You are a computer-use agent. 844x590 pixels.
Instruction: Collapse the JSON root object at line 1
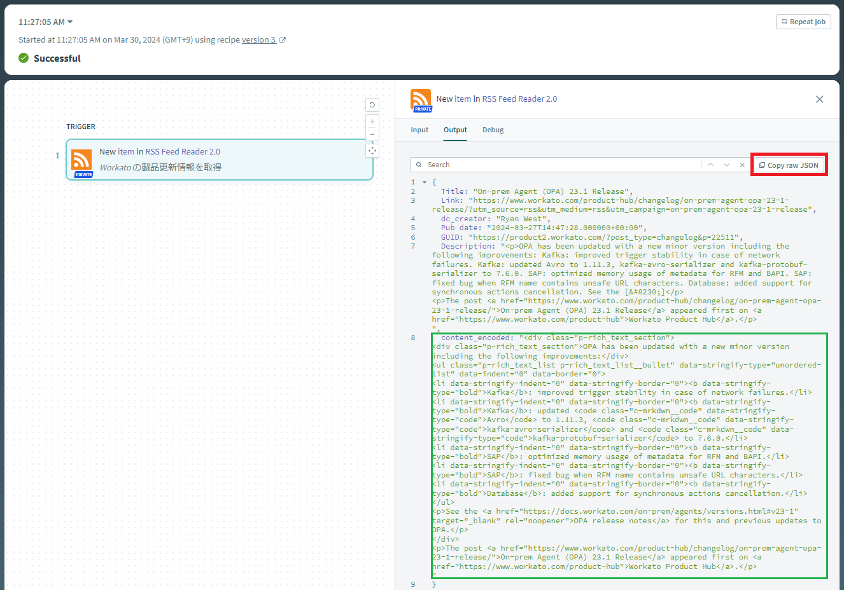(x=425, y=182)
